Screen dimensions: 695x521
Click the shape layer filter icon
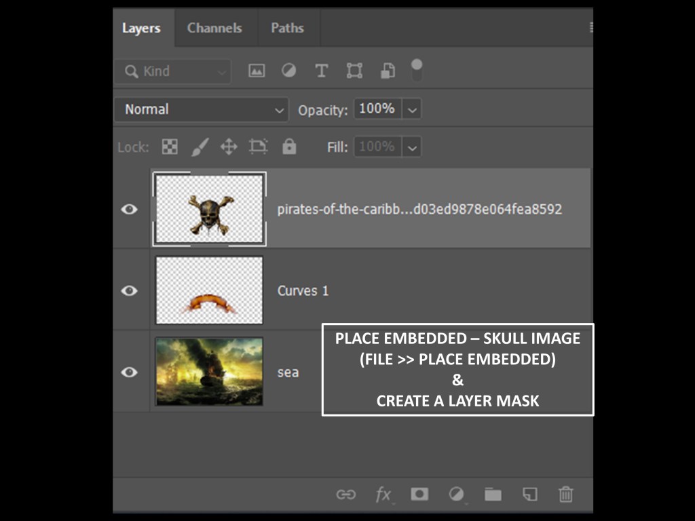click(x=354, y=71)
